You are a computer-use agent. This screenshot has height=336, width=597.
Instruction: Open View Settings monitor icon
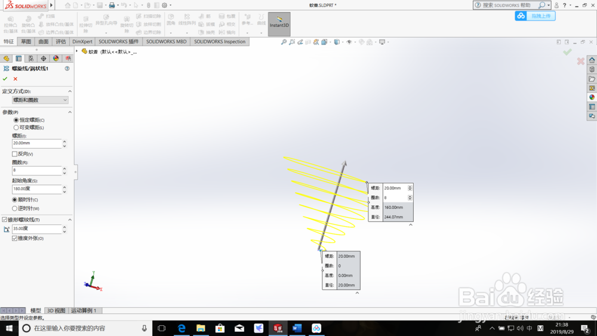tap(382, 42)
